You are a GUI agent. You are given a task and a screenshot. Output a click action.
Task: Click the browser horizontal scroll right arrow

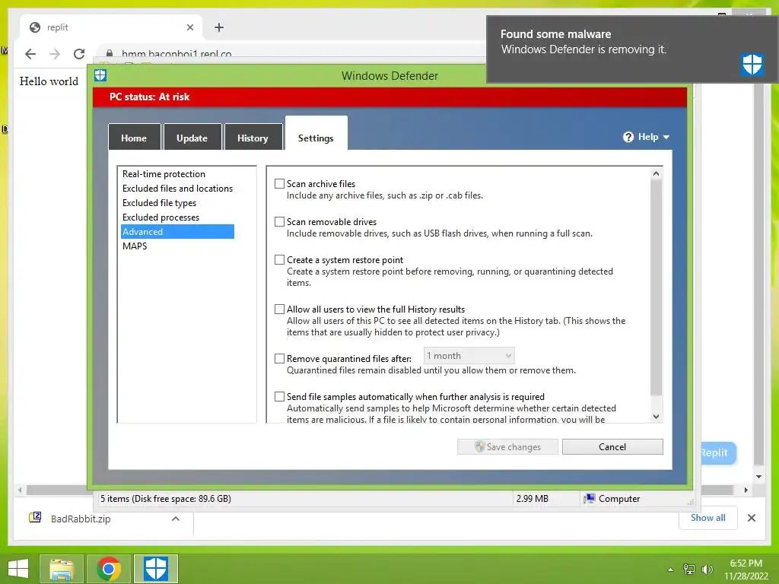(746, 490)
